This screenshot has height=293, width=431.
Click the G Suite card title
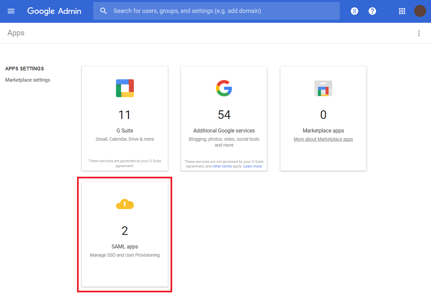pyautogui.click(x=125, y=130)
